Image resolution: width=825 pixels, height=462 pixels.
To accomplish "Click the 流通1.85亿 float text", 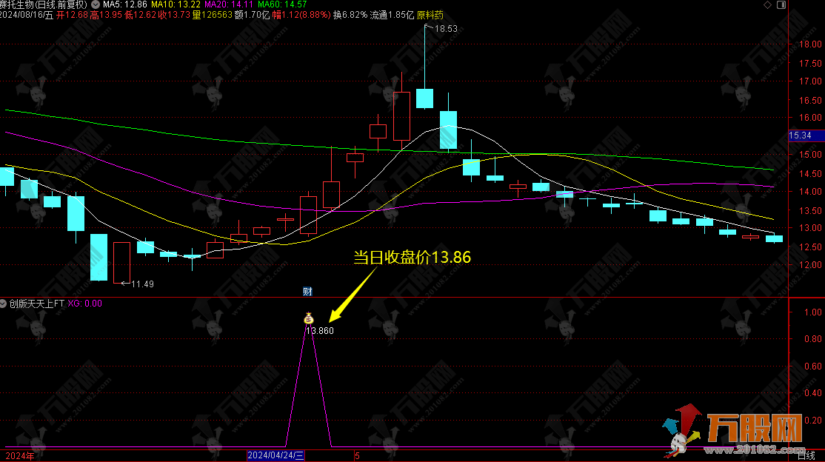I will point(392,16).
